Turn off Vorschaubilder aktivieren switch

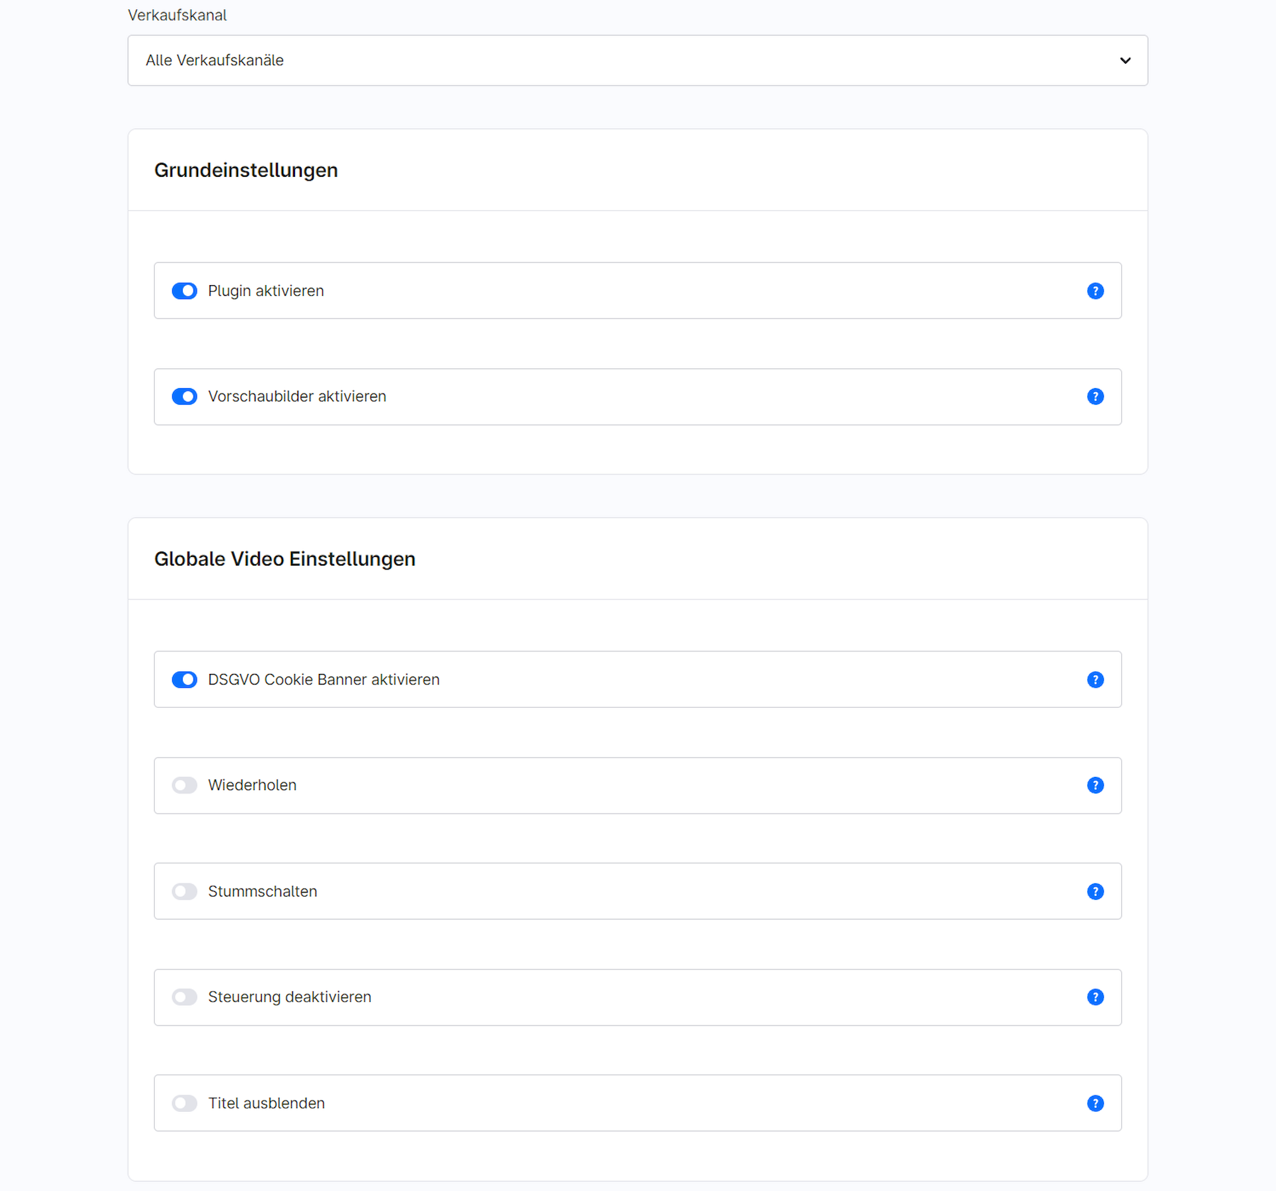(184, 397)
